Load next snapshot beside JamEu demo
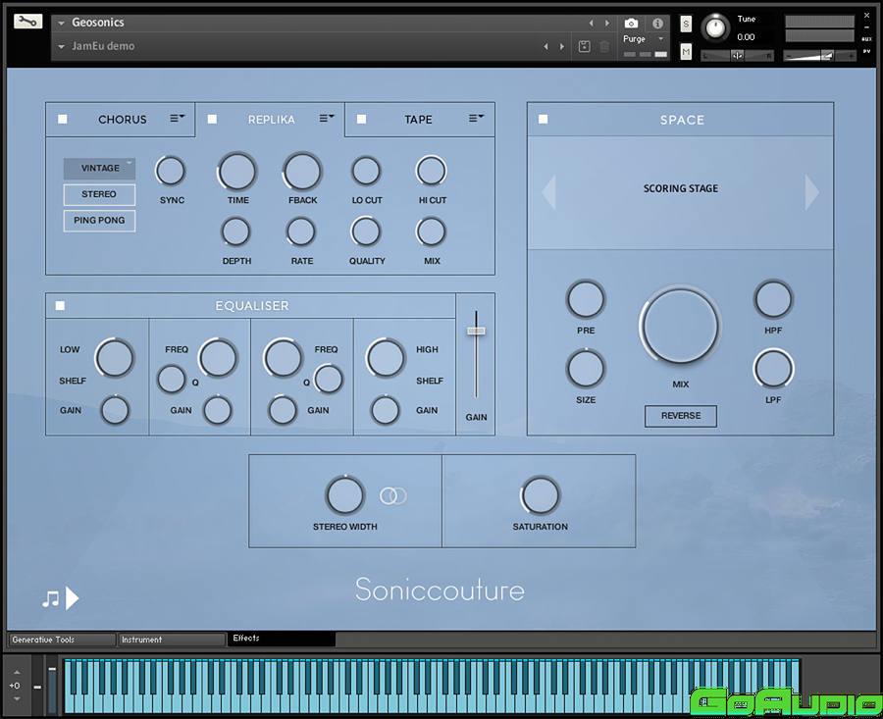Viewport: 883px width, 719px height. [x=562, y=47]
